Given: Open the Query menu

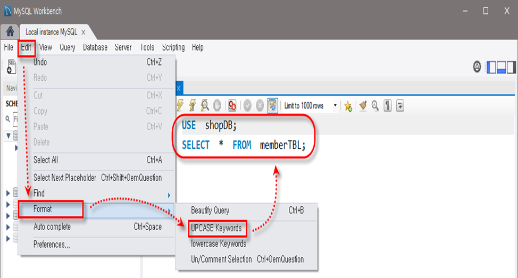Looking at the screenshot, I should pos(68,47).
